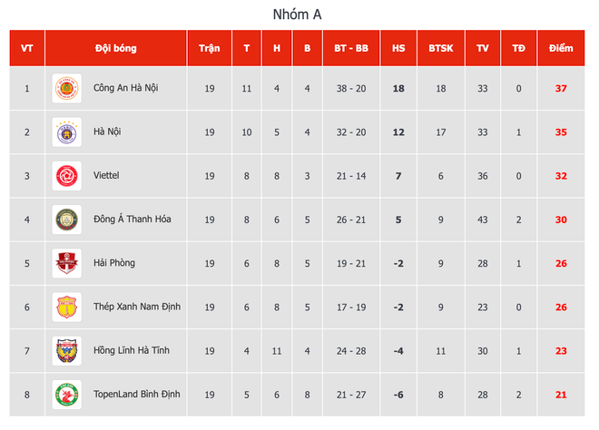The width and height of the screenshot is (599, 430).
Task: Click the Công An Hà Nội club logo
Action: (x=66, y=89)
